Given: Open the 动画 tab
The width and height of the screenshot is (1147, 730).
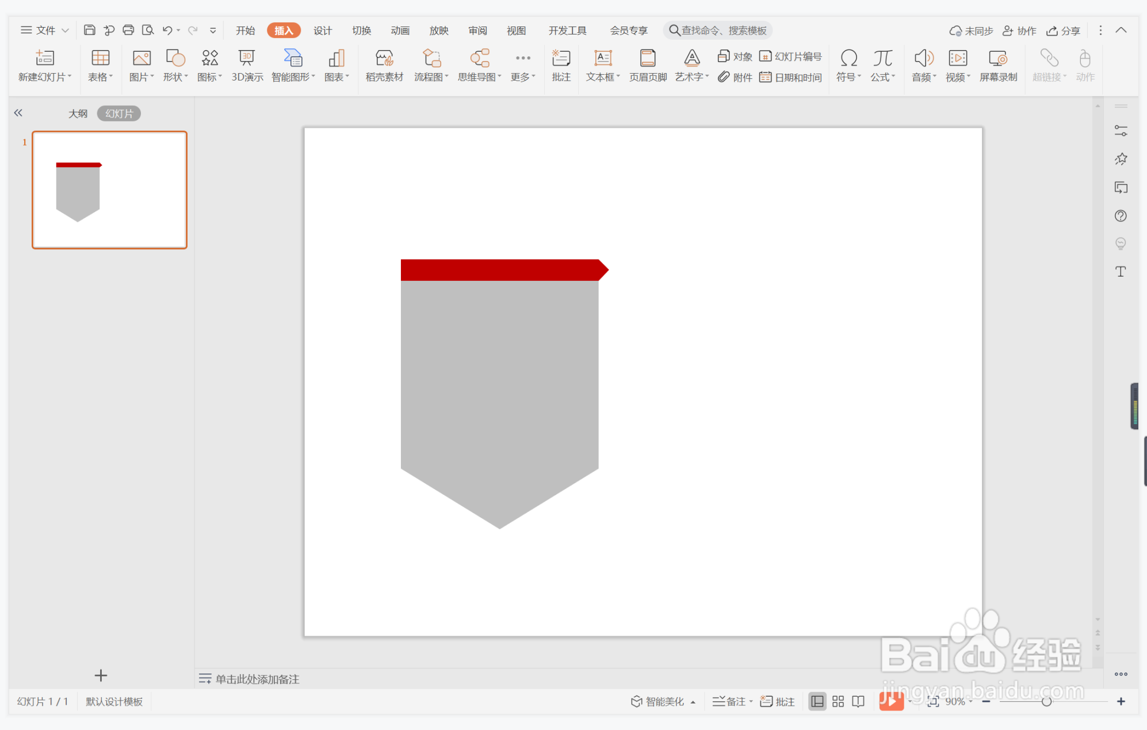Looking at the screenshot, I should point(400,30).
